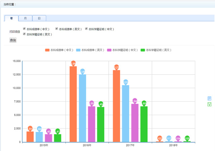
Task: Click the save chart as image icon
Action: tap(209, 104)
